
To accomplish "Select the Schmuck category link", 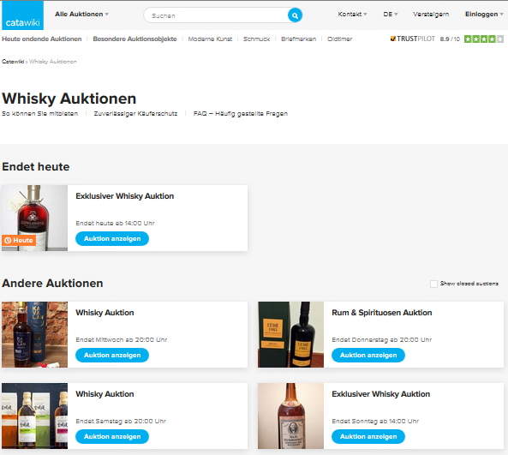I will (x=257, y=39).
